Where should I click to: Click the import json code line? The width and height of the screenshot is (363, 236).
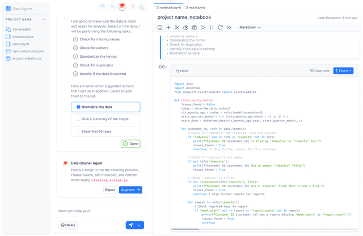pyautogui.click(x=184, y=84)
